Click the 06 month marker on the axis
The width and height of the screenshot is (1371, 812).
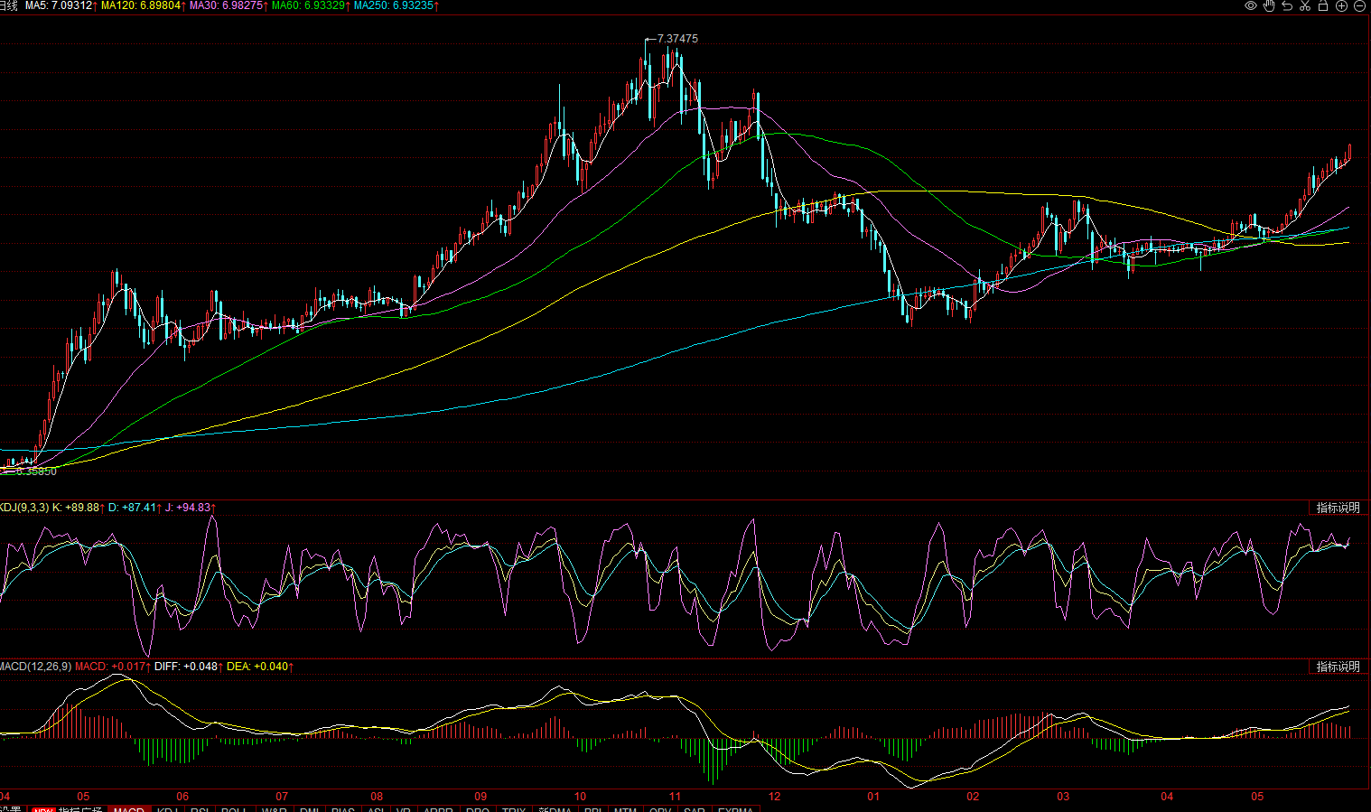(182, 797)
